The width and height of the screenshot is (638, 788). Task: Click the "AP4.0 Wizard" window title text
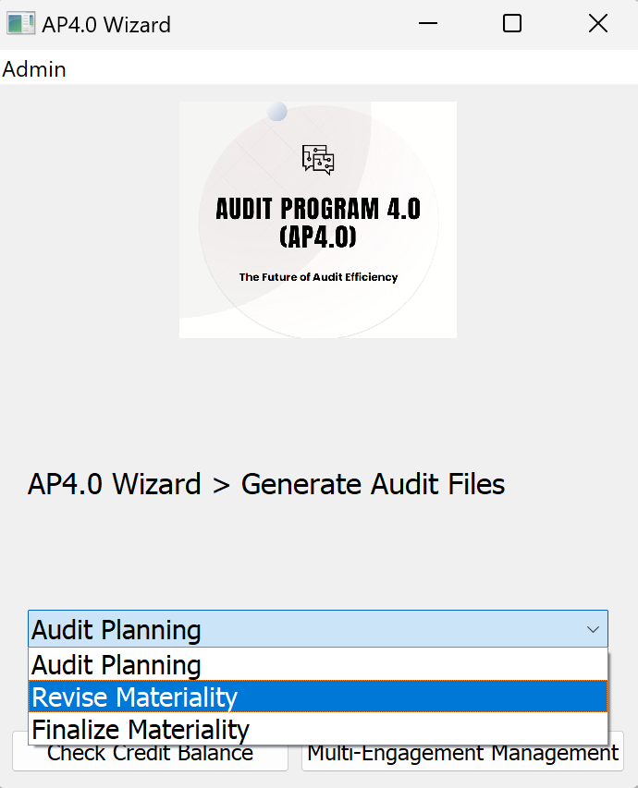coord(106,25)
